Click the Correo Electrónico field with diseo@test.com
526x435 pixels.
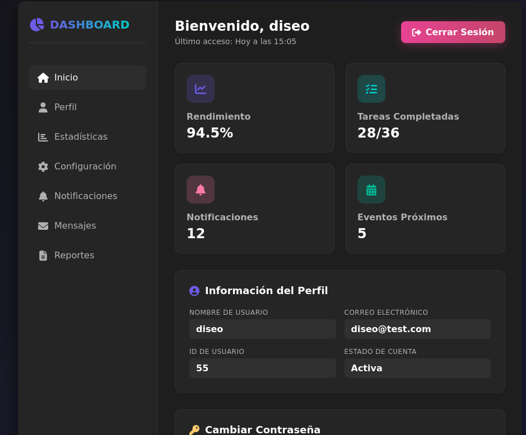pos(417,329)
